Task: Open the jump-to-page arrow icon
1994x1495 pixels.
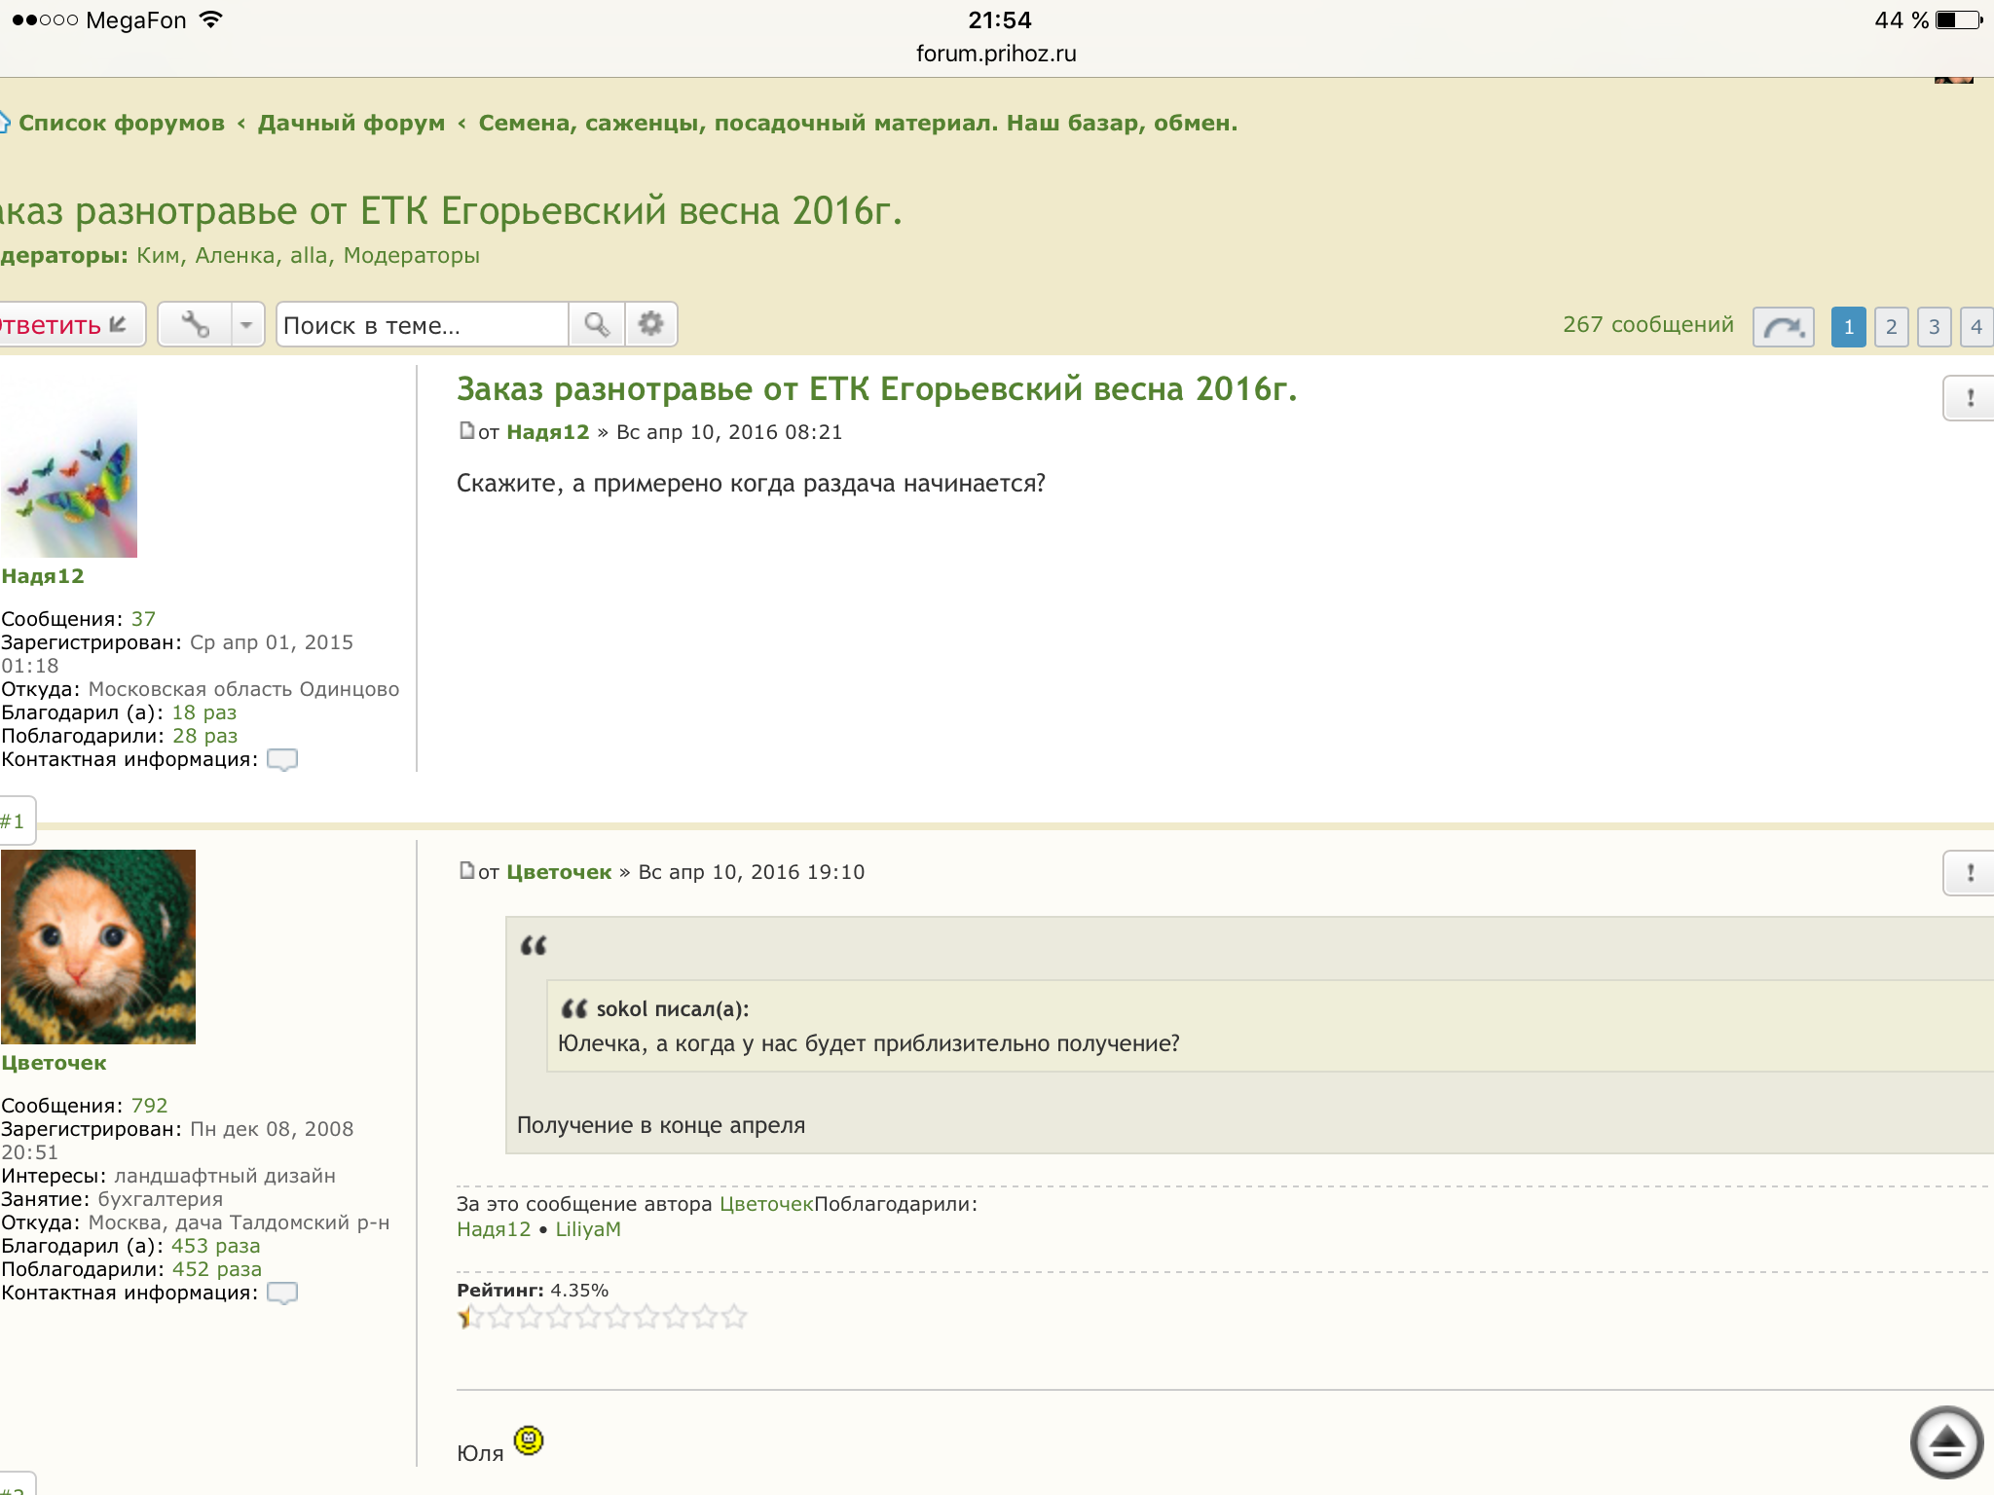Action: pyautogui.click(x=1784, y=327)
